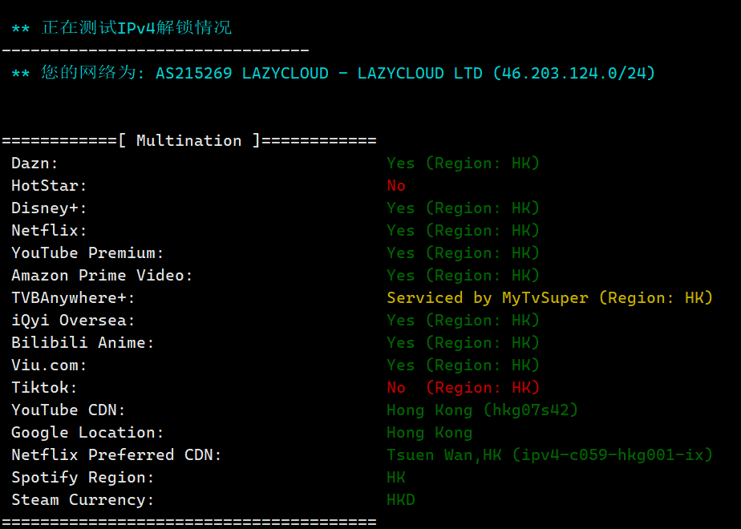Click the Spotify Region HK value
The width and height of the screenshot is (741, 529).
pos(396,478)
